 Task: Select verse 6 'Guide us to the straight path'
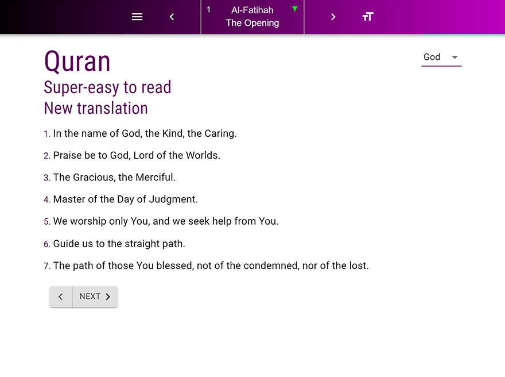pyautogui.click(x=114, y=244)
